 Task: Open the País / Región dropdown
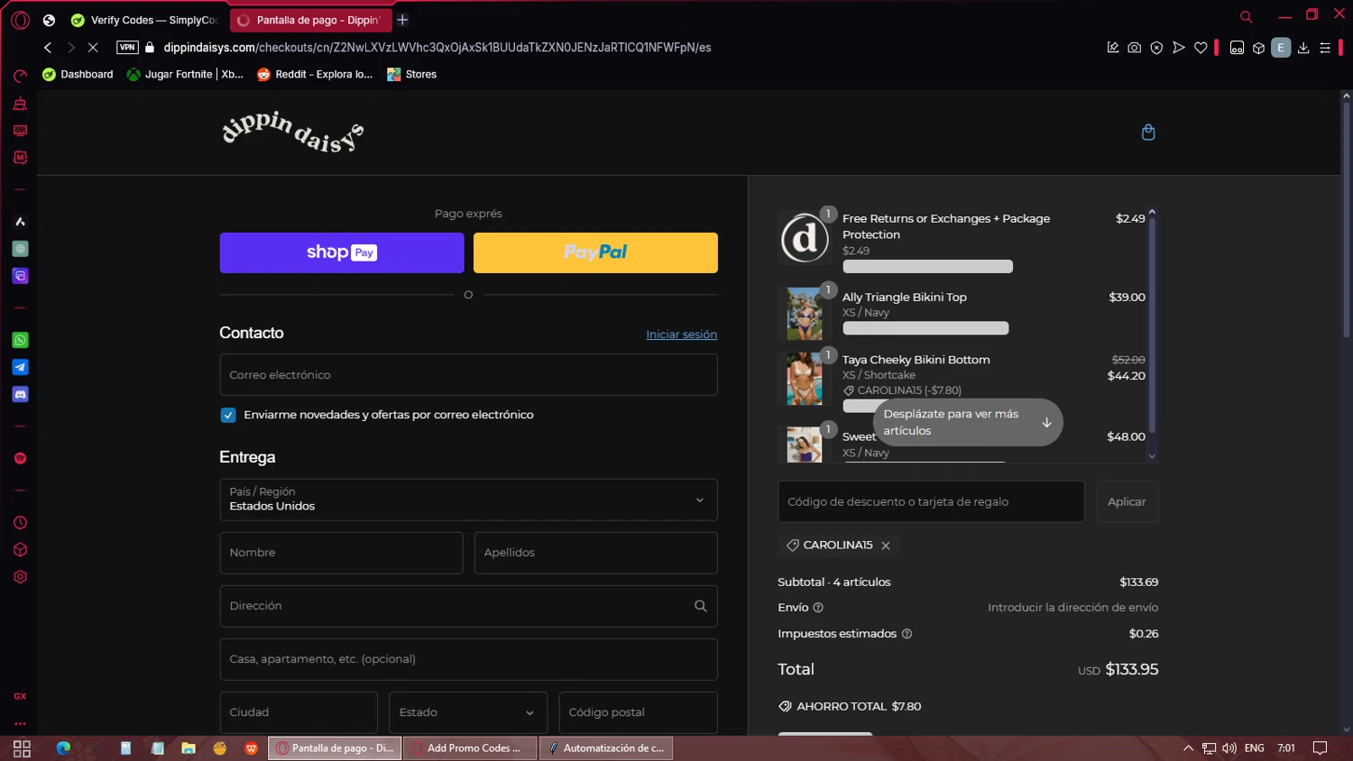pos(468,500)
